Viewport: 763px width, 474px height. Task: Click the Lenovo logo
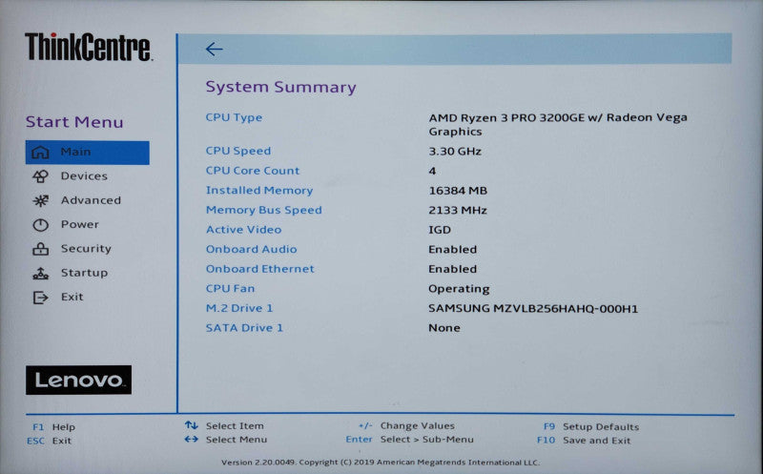click(x=78, y=381)
